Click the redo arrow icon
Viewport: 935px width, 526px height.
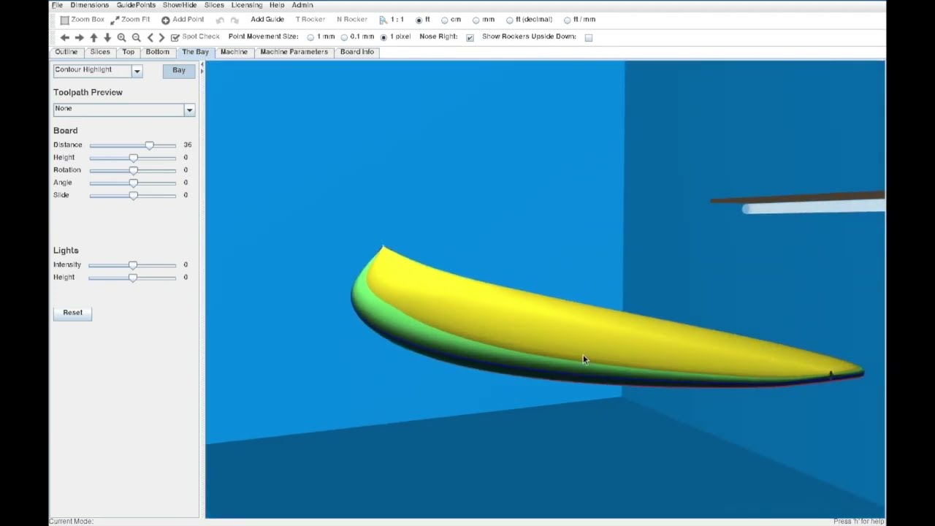pyautogui.click(x=234, y=20)
